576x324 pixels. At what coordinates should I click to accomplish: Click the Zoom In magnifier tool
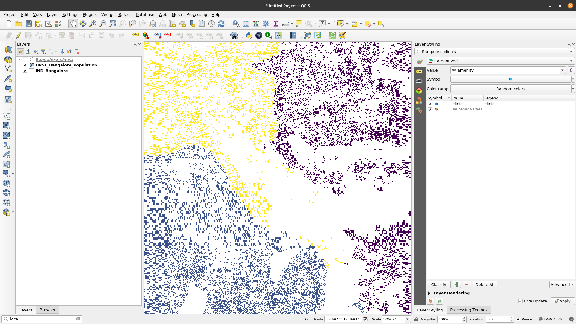click(93, 24)
